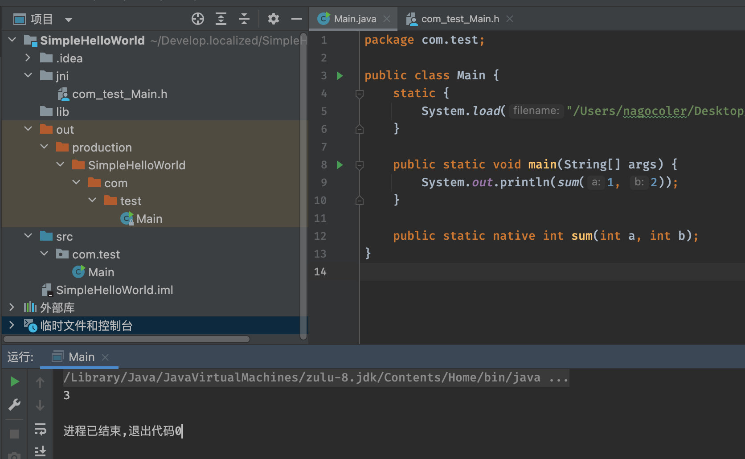Image resolution: width=745 pixels, height=459 pixels.
Task: Close the com_test_Main.h tab
Action: (x=510, y=19)
